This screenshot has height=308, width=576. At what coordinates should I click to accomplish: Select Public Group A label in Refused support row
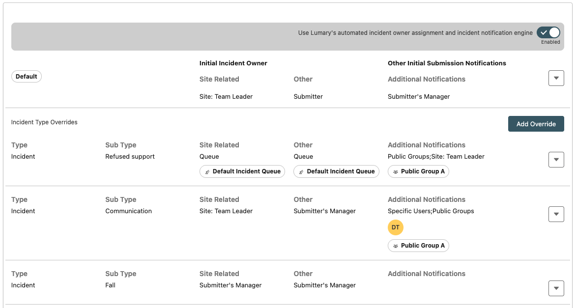(x=423, y=171)
